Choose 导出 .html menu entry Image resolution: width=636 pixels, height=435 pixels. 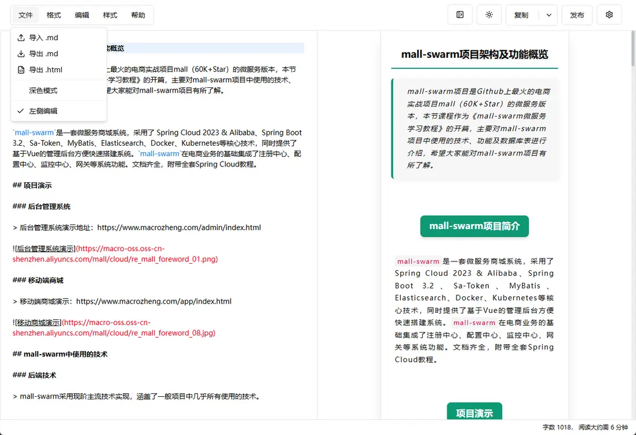[59, 69]
